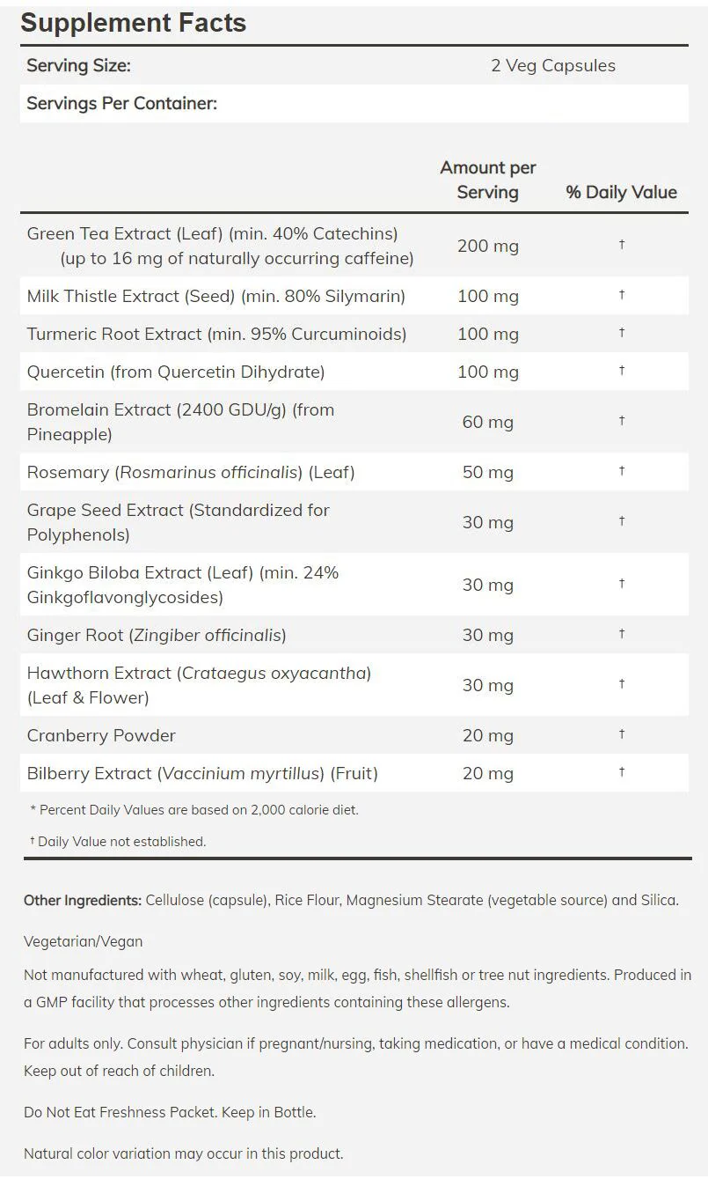Select the Grape Seed Extract row text

179,522
